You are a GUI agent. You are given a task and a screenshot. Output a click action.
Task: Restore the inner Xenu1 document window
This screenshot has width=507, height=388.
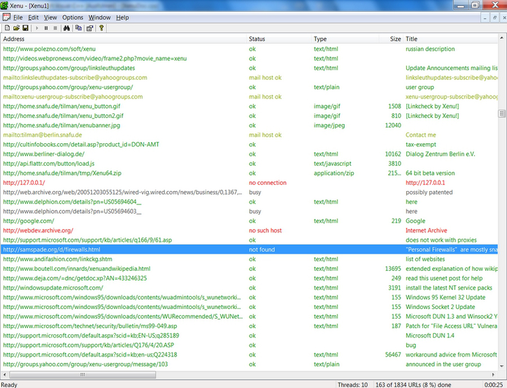(x=495, y=18)
